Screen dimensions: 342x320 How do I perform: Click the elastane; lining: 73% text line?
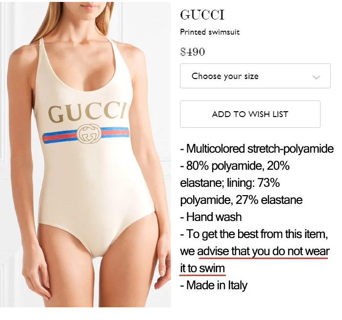click(x=230, y=183)
